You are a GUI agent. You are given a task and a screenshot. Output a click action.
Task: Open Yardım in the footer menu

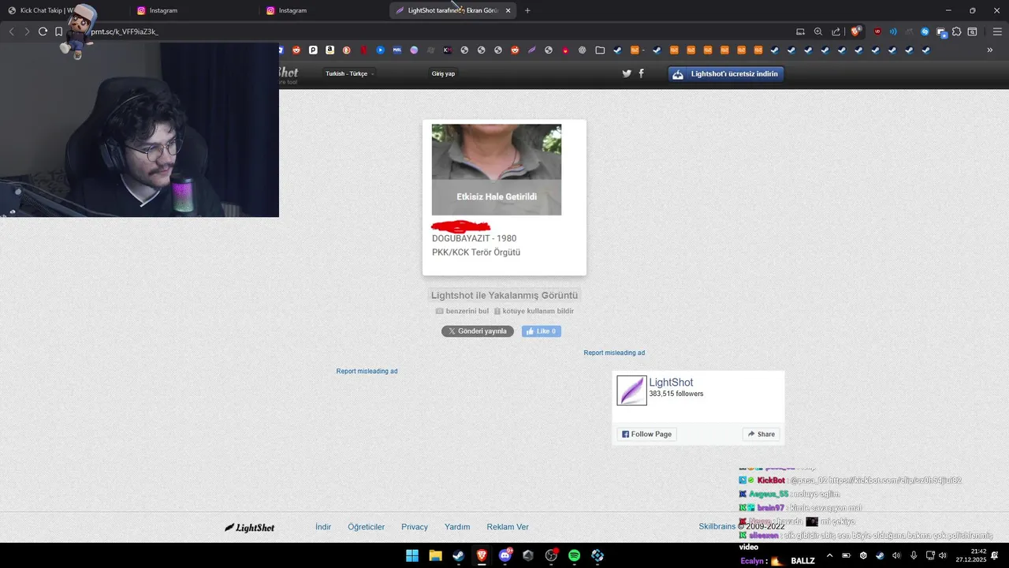tap(457, 527)
